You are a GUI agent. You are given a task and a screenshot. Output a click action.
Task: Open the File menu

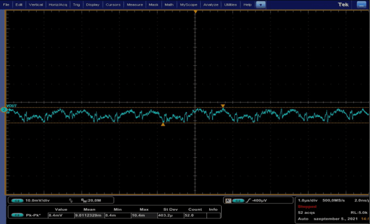pos(6,4)
